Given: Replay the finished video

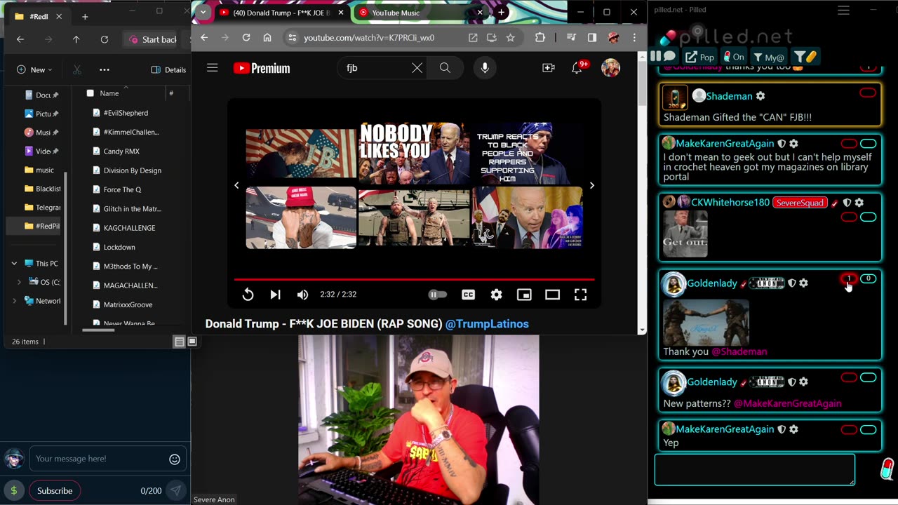Looking at the screenshot, I should 248,295.
